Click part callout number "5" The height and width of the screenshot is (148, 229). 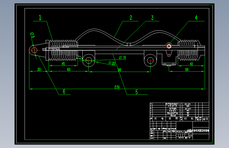pos(137,92)
